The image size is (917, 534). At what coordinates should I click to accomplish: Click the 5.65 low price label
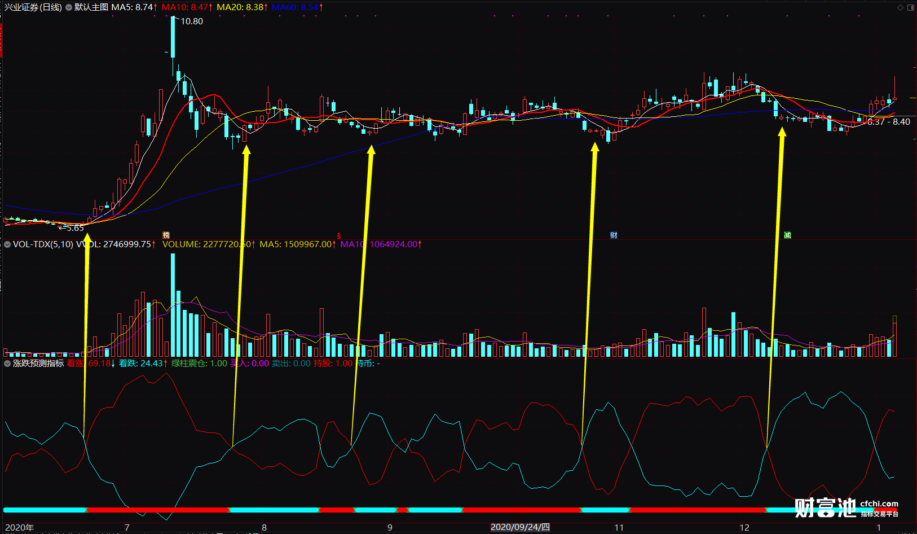pyautogui.click(x=74, y=228)
